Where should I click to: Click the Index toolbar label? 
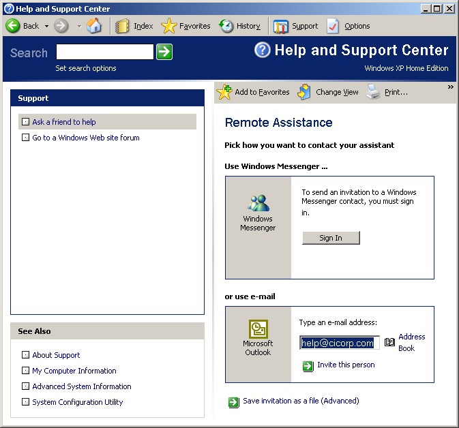coord(143,26)
